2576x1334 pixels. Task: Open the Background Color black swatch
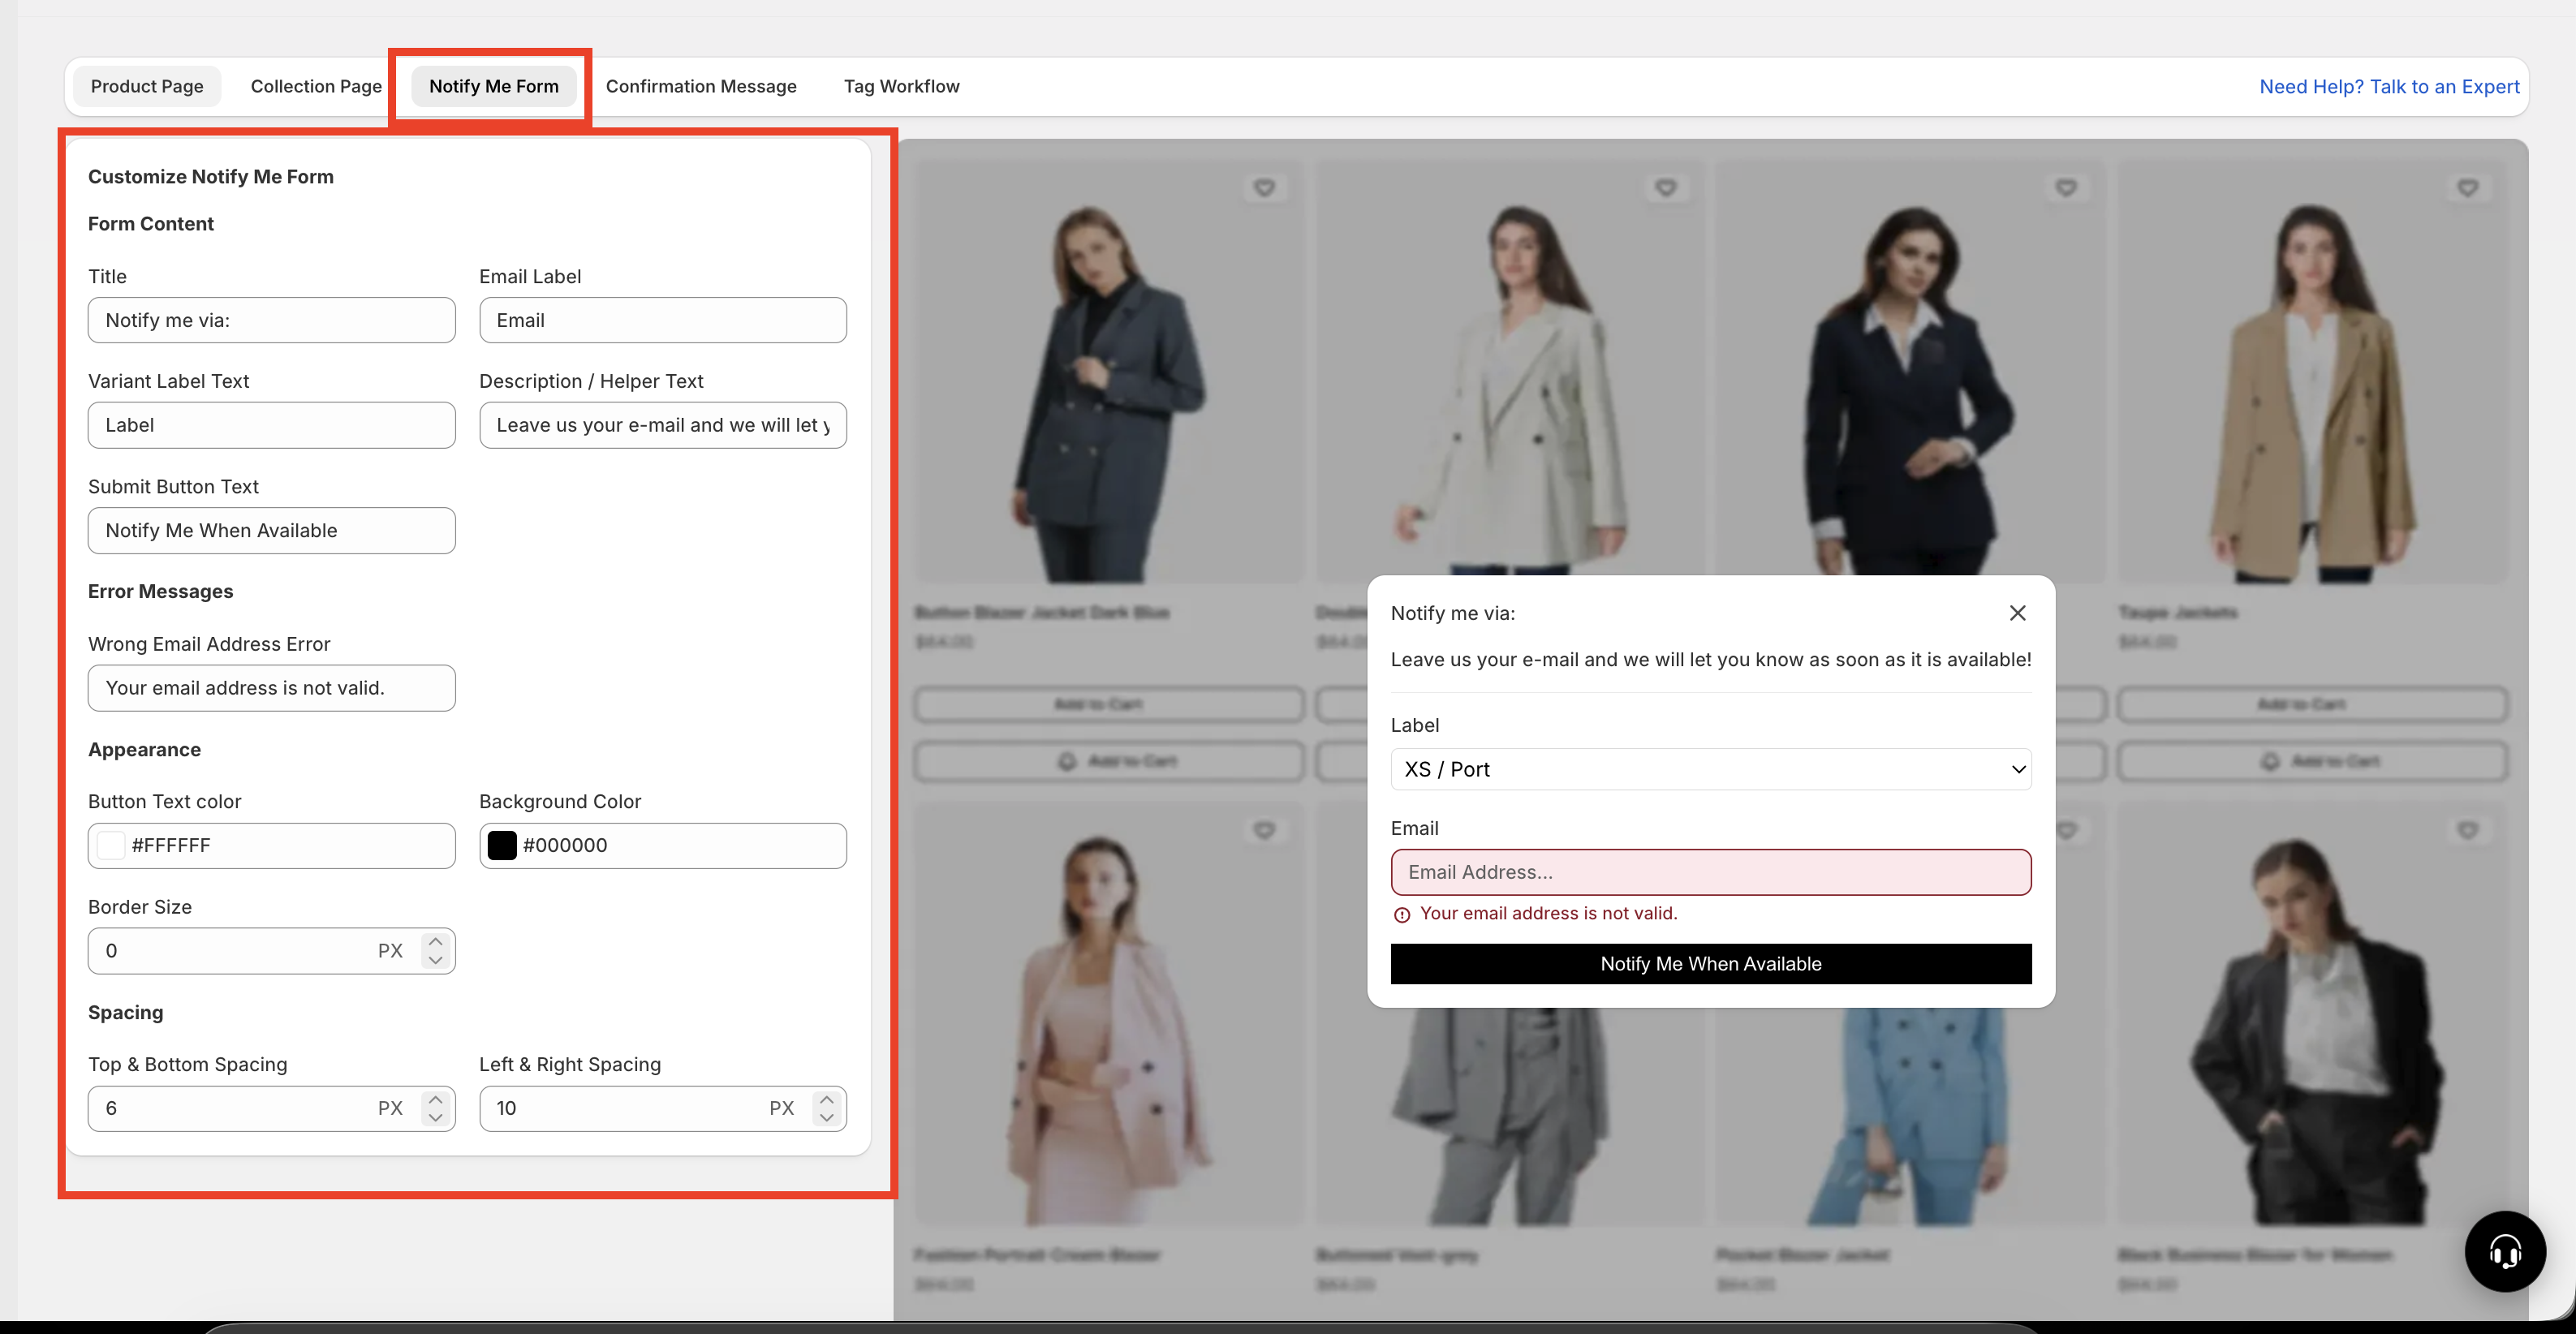point(502,845)
